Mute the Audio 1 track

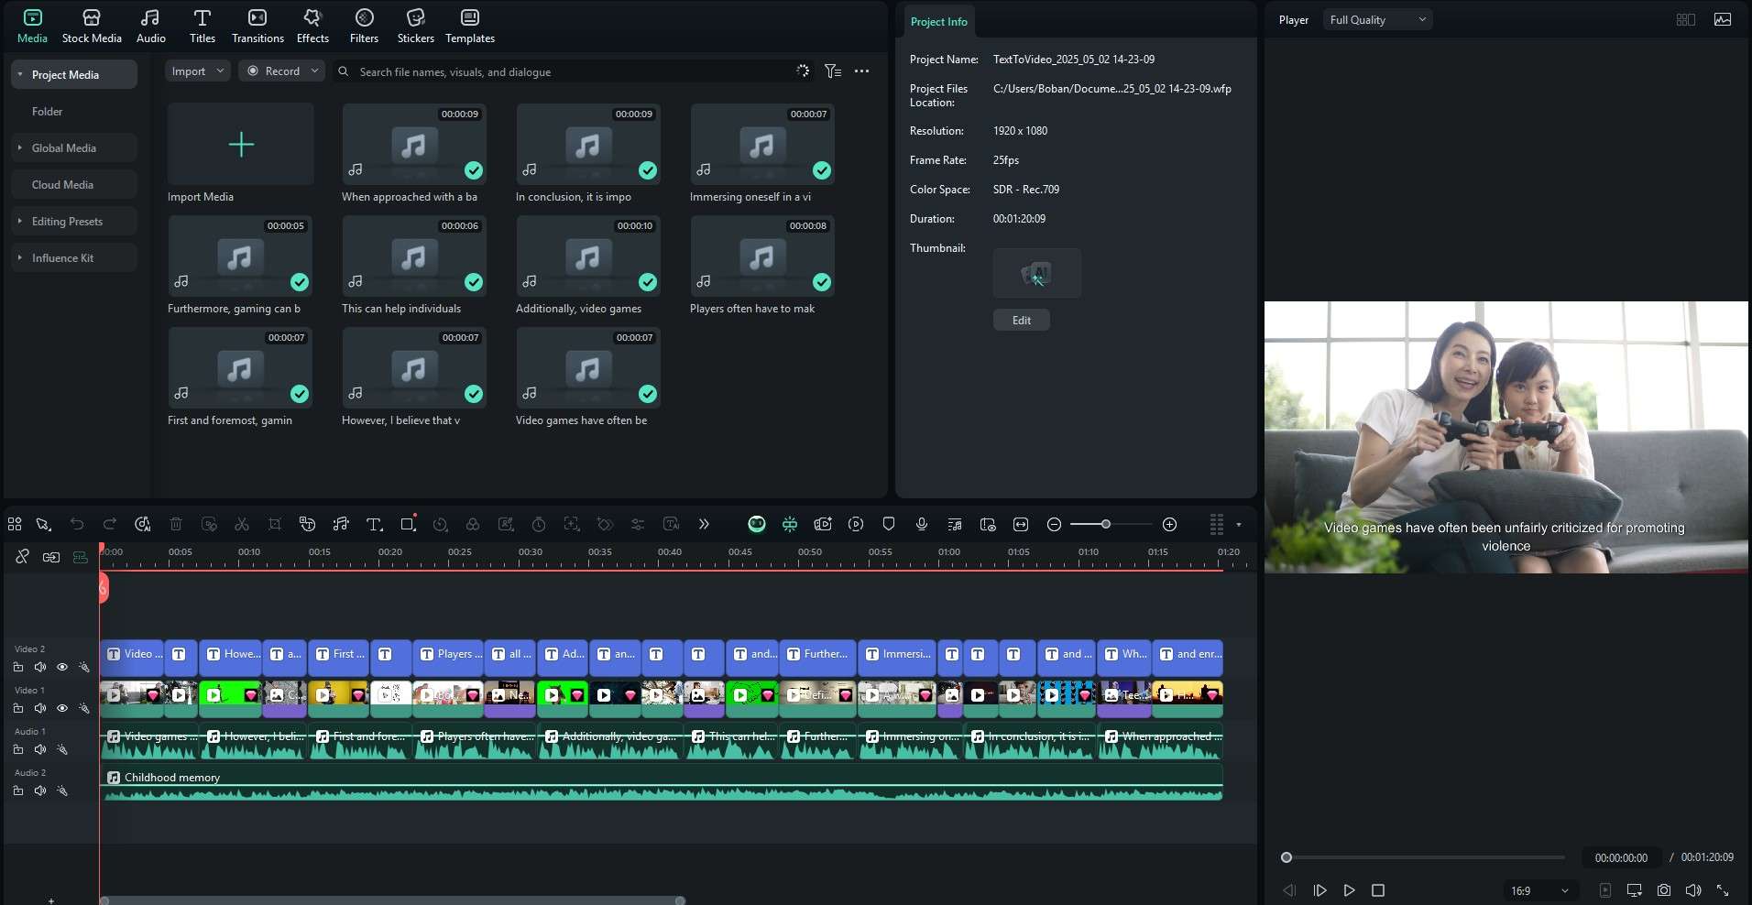pyautogui.click(x=40, y=749)
